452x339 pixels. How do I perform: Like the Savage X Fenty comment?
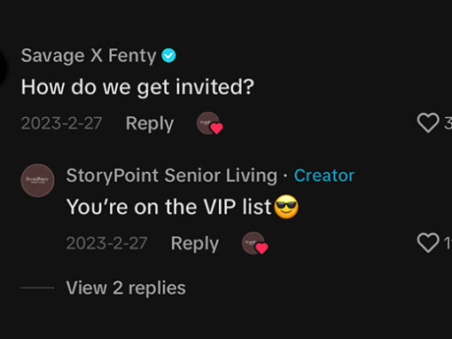pos(428,122)
